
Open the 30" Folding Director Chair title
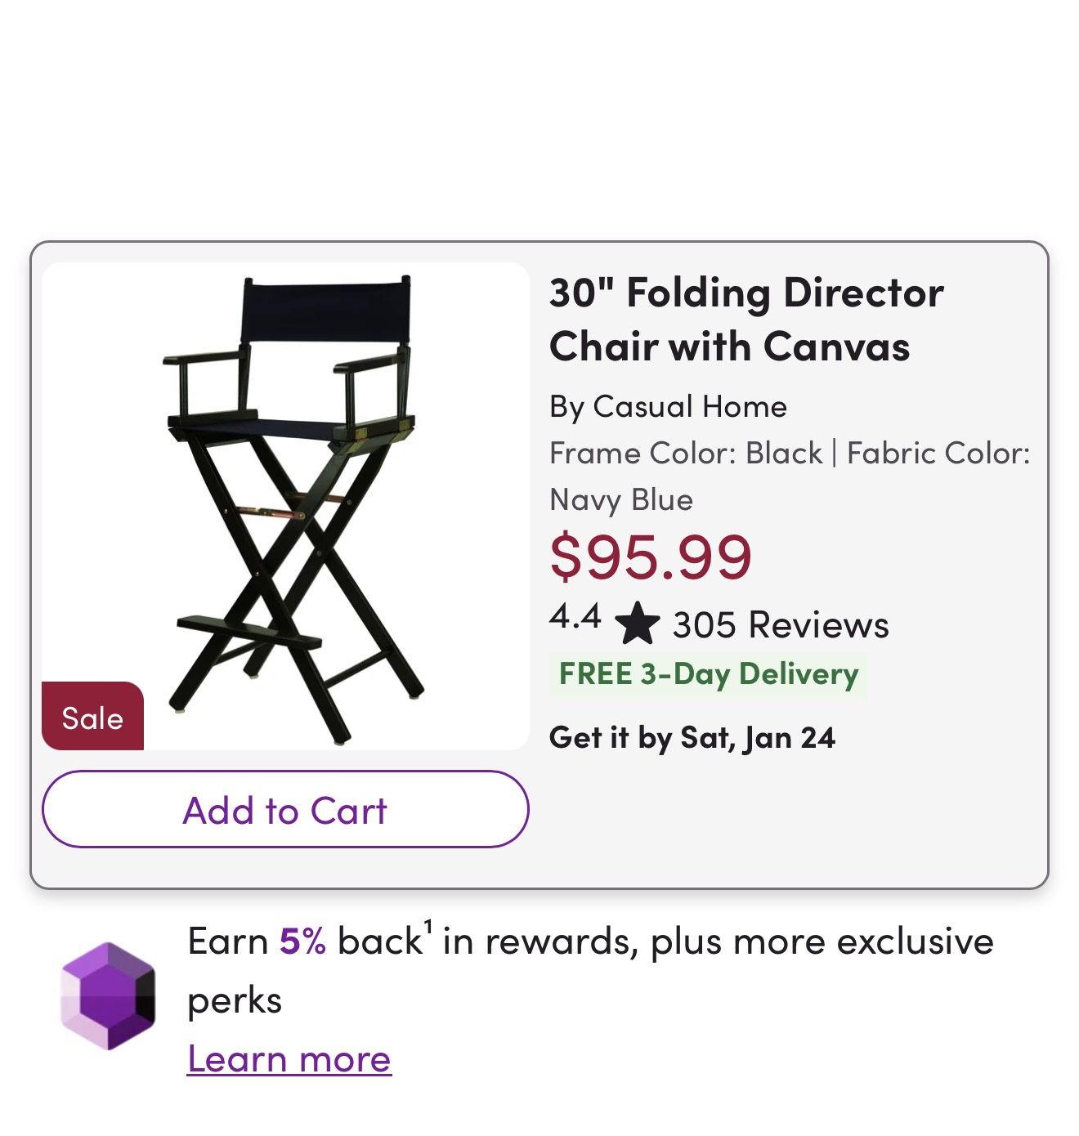click(745, 293)
